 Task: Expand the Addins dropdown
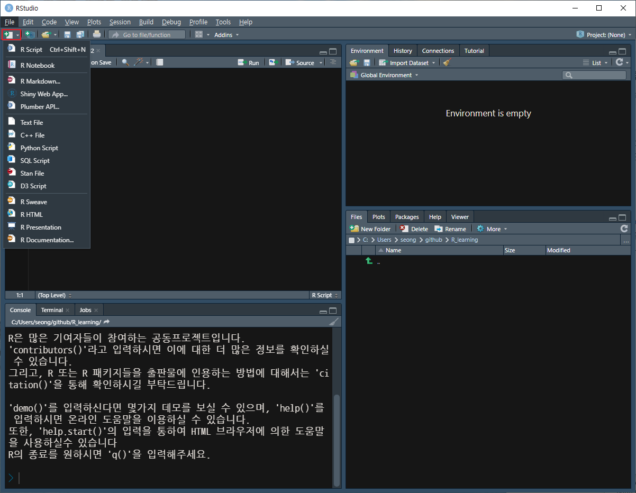[226, 34]
